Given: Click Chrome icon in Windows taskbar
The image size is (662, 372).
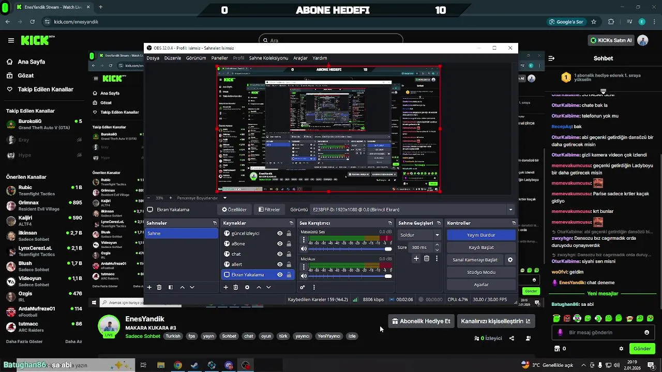Looking at the screenshot, I should [x=178, y=365].
